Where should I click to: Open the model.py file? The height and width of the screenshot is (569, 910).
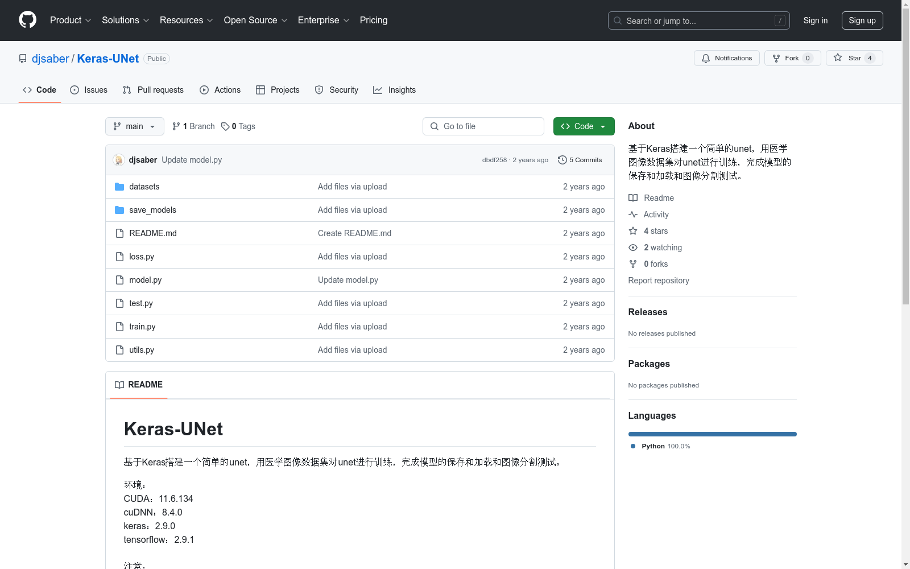pyautogui.click(x=146, y=280)
